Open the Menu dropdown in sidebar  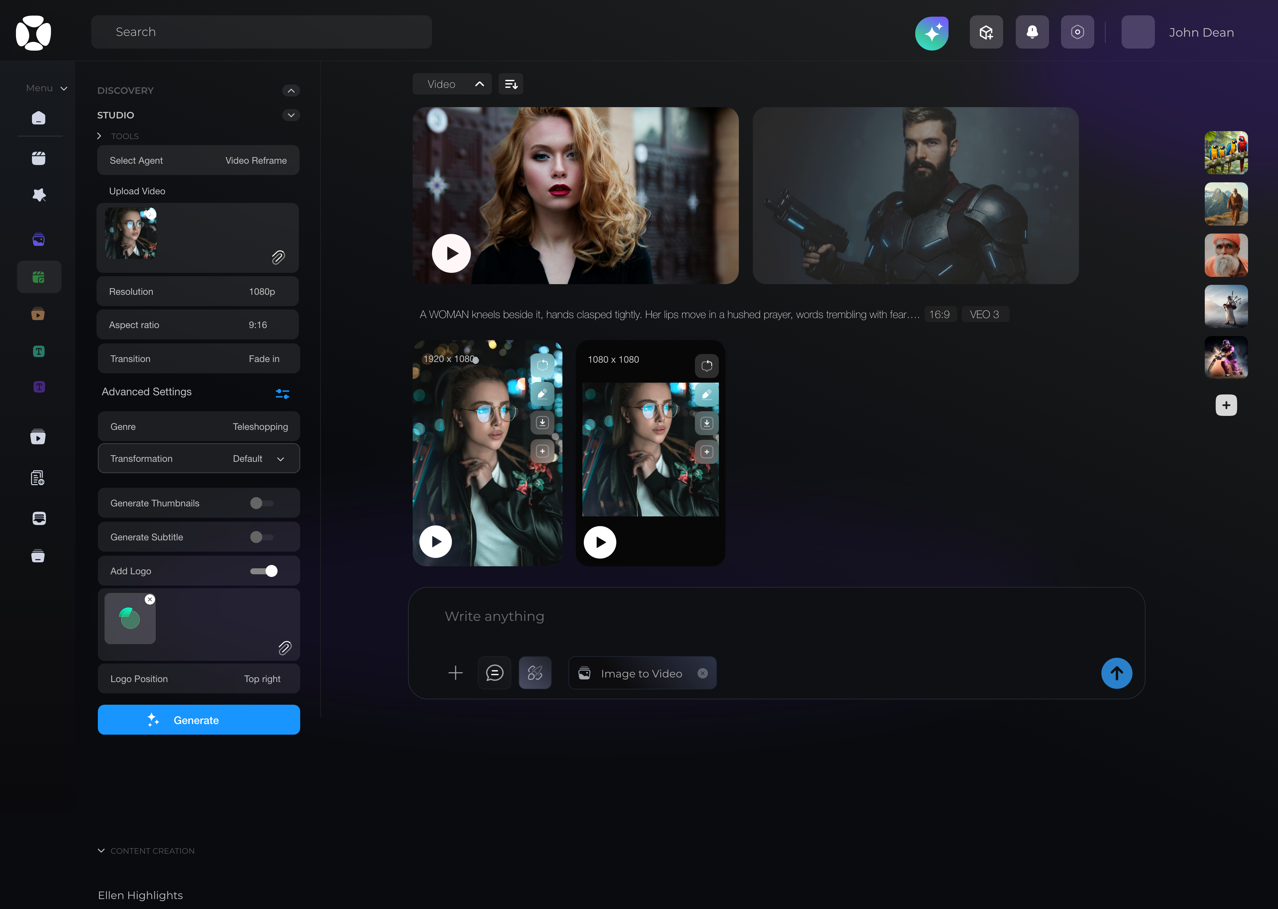click(x=47, y=89)
